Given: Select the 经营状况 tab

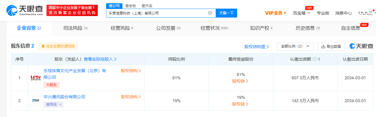Looking at the screenshot, I should [x=215, y=28].
